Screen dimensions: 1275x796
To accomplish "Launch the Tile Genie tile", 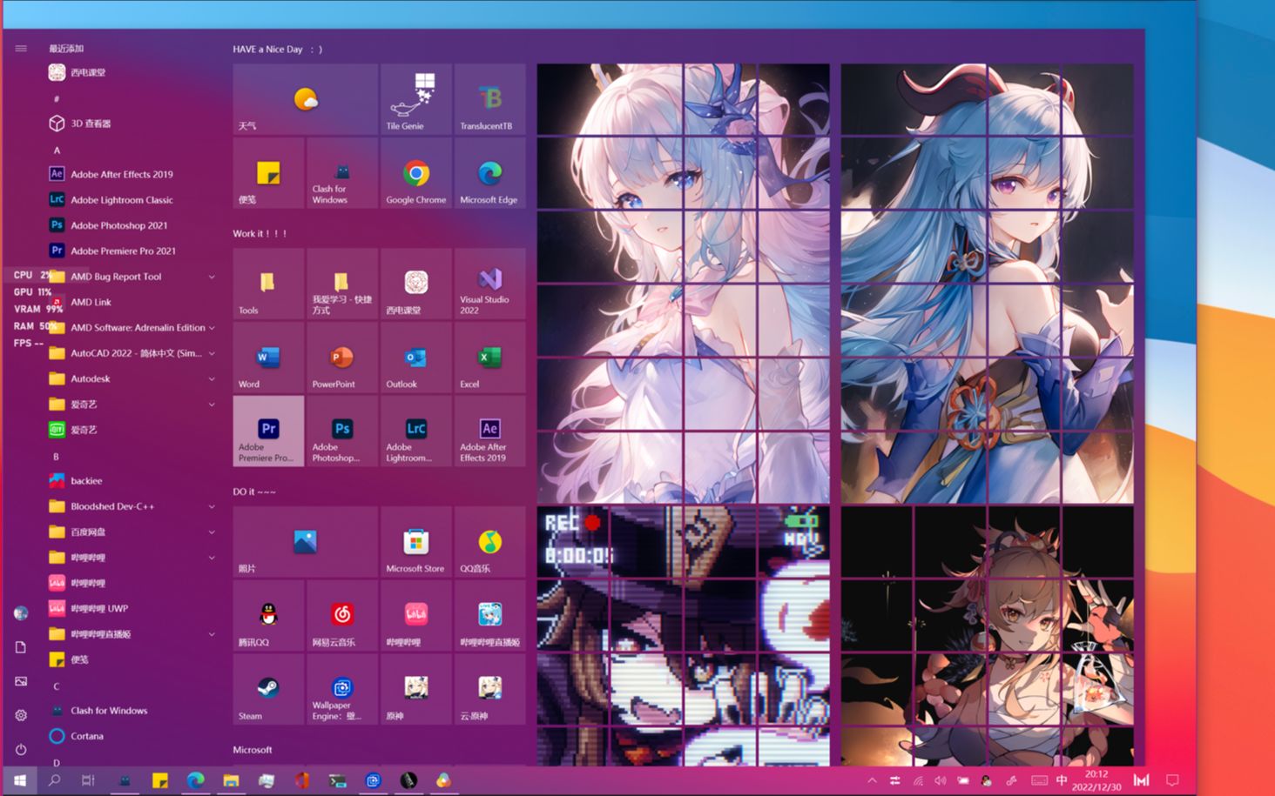I will (416, 98).
